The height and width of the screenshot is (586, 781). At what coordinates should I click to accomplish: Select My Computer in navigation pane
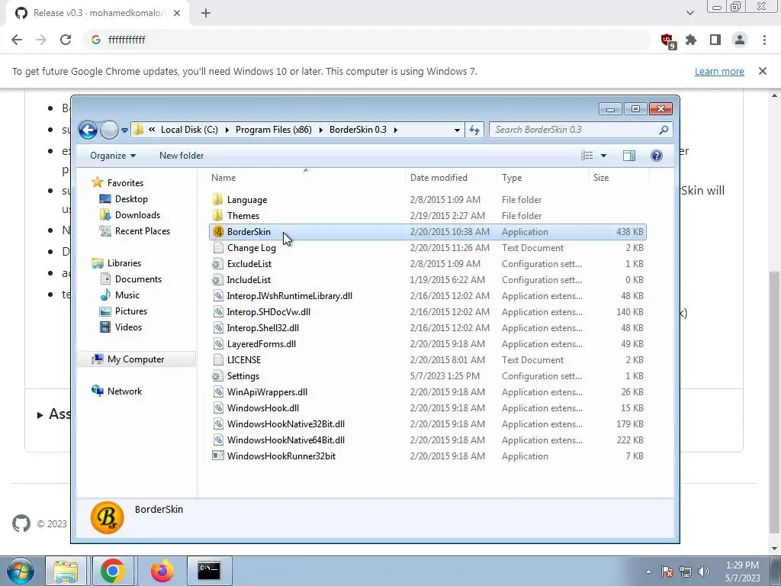pos(136,359)
